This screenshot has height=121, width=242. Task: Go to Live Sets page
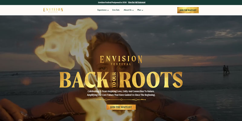116,10
